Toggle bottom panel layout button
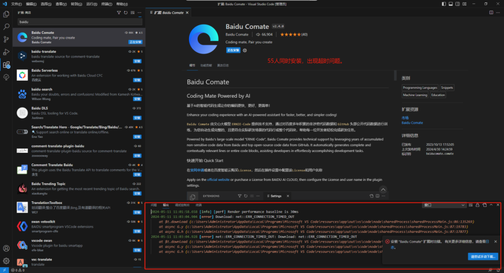504x273 pixels. pos(451,4)
